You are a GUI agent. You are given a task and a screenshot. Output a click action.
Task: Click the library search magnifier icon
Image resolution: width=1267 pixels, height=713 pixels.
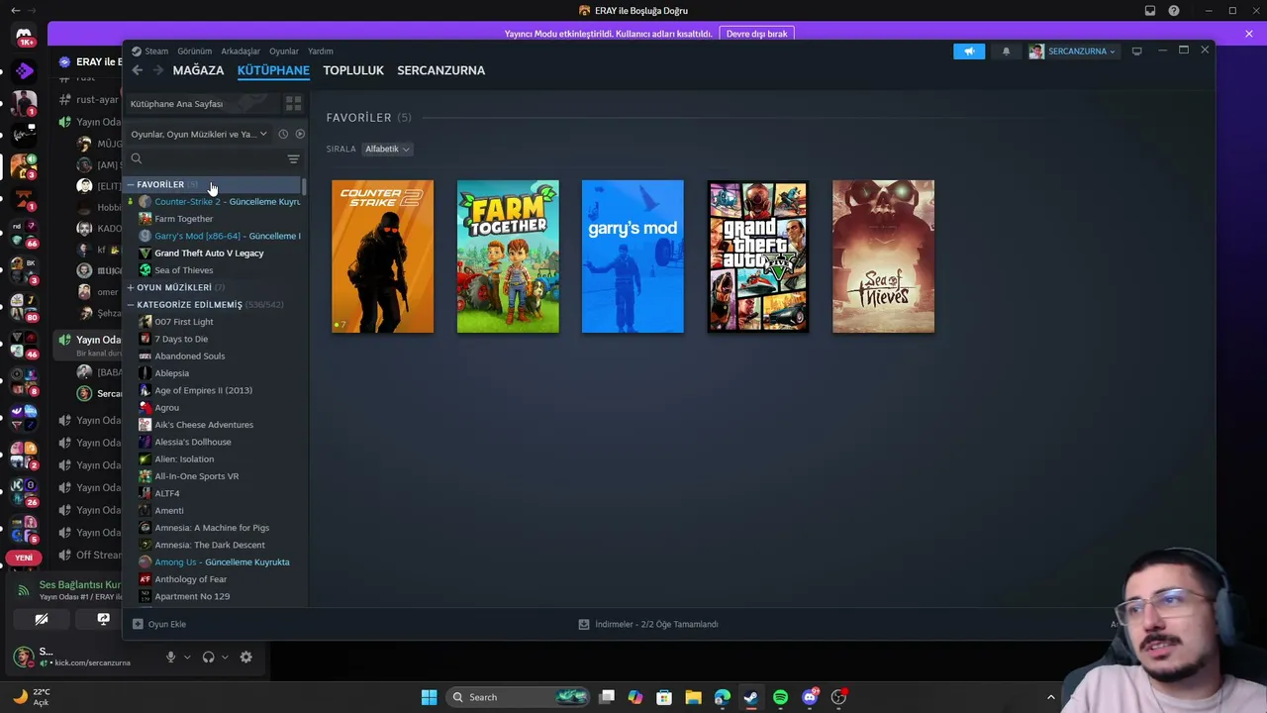click(137, 158)
